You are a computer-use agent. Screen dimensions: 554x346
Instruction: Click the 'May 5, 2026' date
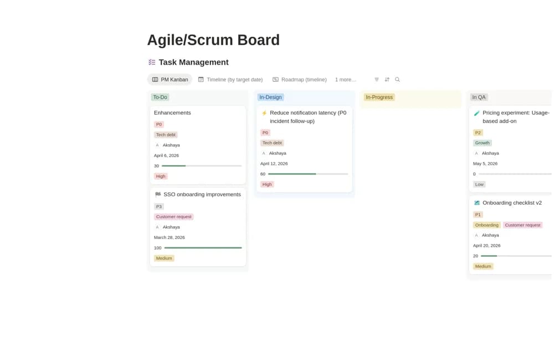click(485, 164)
